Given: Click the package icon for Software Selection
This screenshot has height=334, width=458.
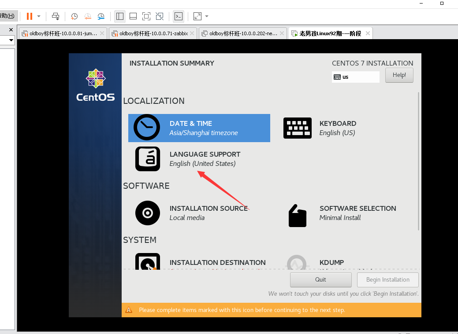Looking at the screenshot, I should pos(298,216).
